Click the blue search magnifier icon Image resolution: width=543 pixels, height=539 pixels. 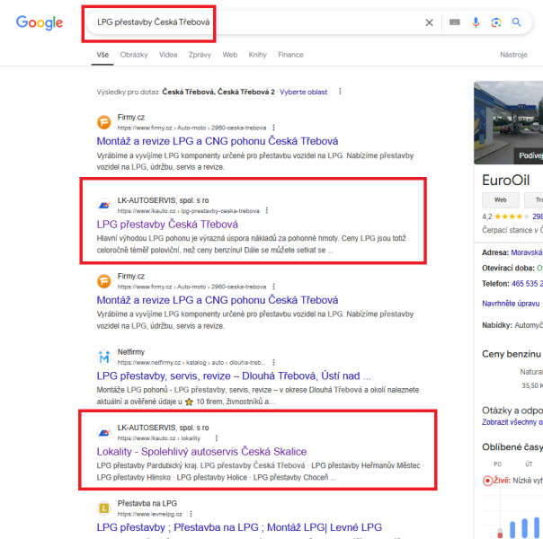pos(516,22)
